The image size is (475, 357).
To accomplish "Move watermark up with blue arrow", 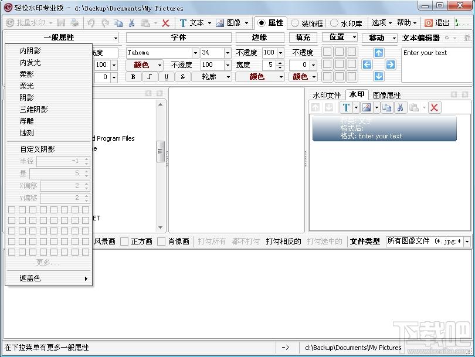I will pyautogui.click(x=379, y=53).
